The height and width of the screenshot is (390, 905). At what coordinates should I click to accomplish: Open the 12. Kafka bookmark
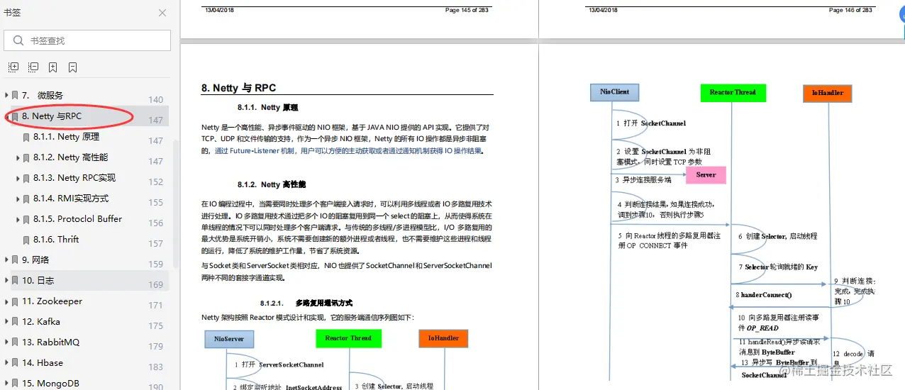[41, 322]
